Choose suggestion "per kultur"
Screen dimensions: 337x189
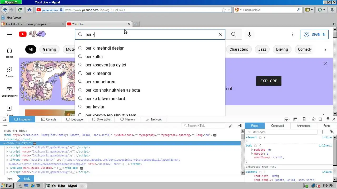(x=150, y=56)
